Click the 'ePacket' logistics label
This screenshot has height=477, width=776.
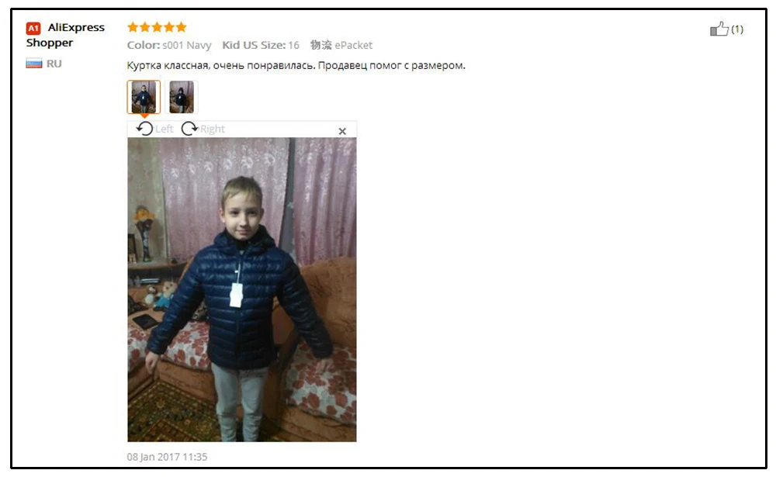[x=353, y=45]
